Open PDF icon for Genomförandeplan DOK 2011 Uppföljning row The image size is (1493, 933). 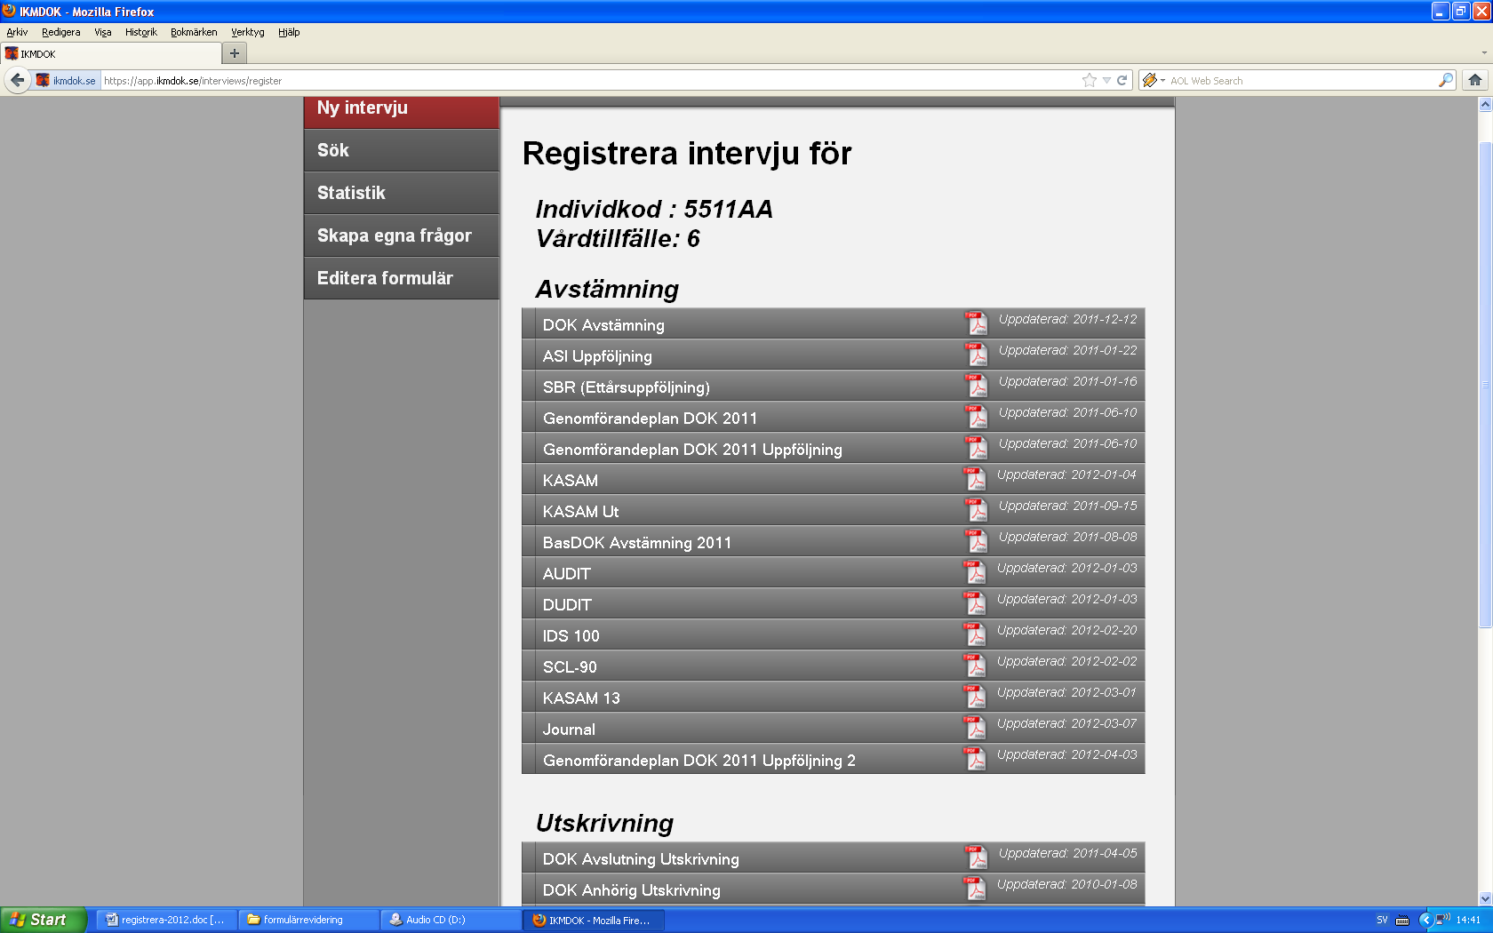pos(977,448)
